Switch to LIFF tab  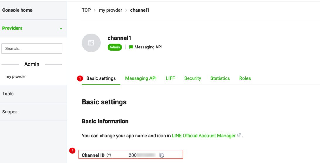171,78
